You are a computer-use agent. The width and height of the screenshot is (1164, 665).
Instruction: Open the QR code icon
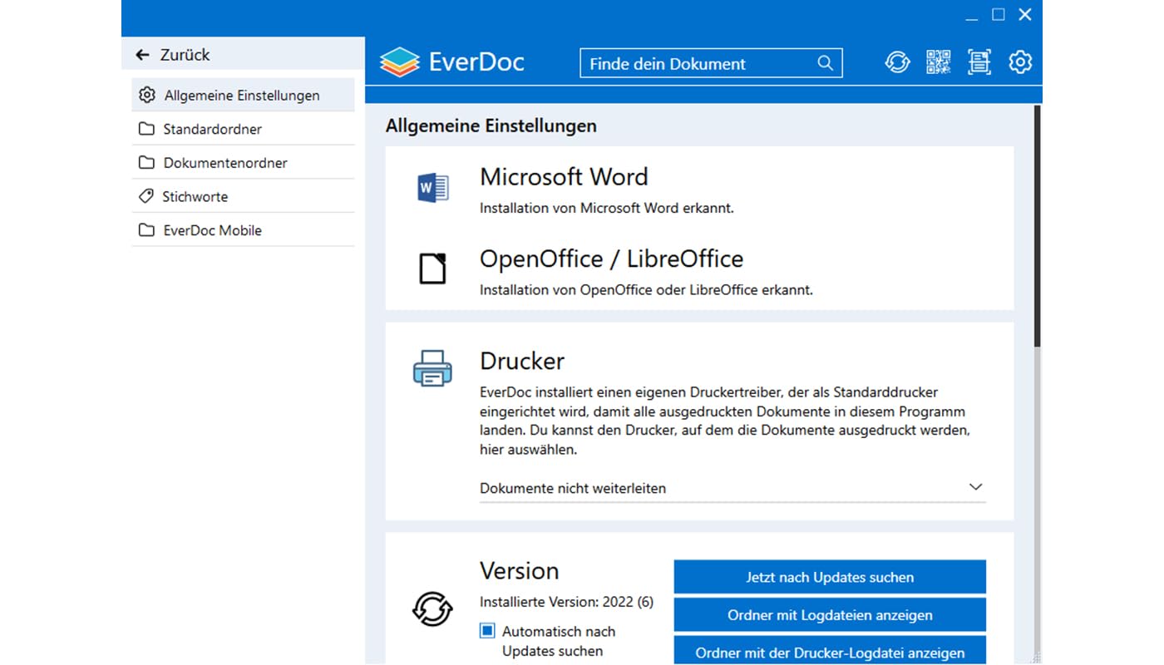click(x=938, y=62)
